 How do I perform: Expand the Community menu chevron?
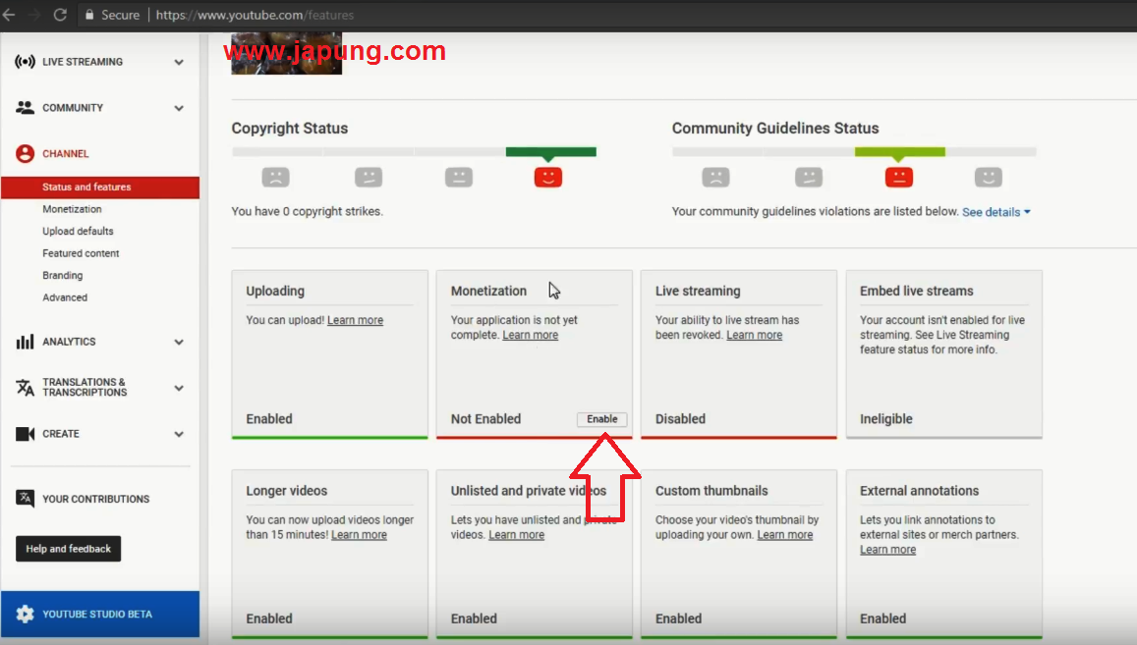179,108
